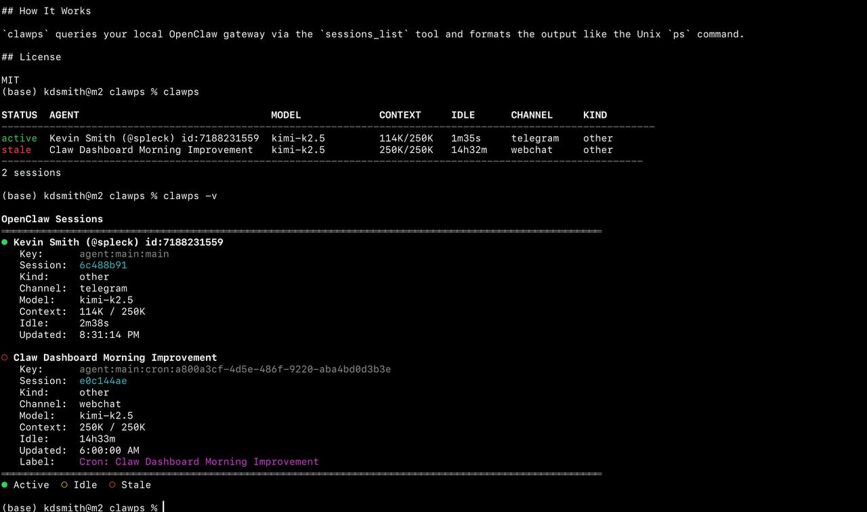The height and width of the screenshot is (512, 867).
Task: Click the telegram channel value in the table
Action: coord(535,138)
